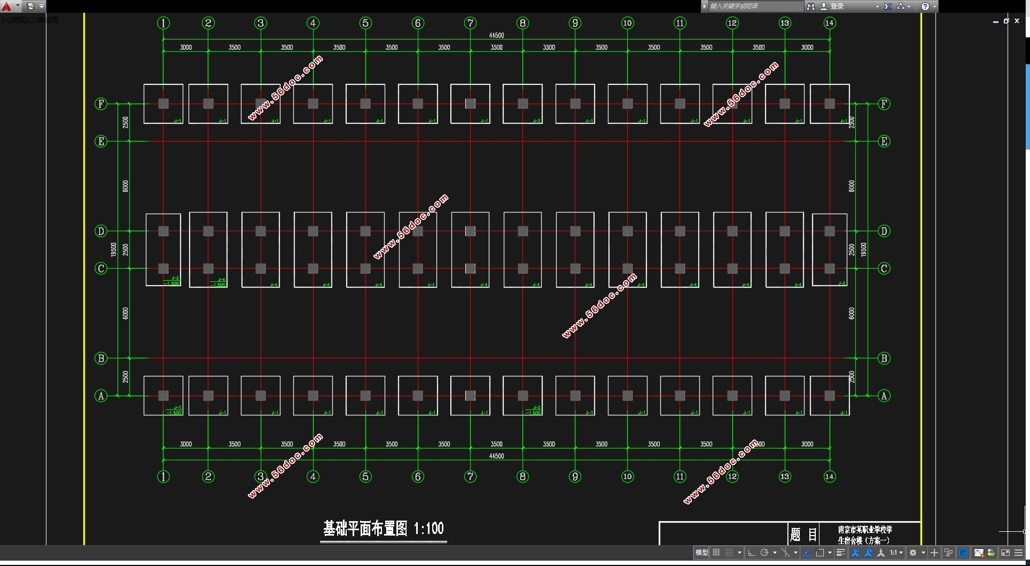This screenshot has height=566, width=1030.
Task: Open the status bar customization hamburger icon
Action: pyautogui.click(x=1019, y=553)
